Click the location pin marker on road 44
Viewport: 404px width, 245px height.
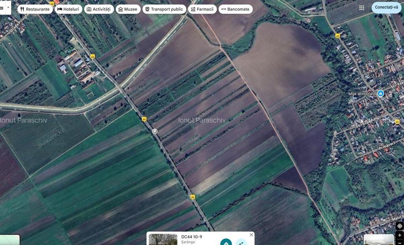click(x=155, y=131)
